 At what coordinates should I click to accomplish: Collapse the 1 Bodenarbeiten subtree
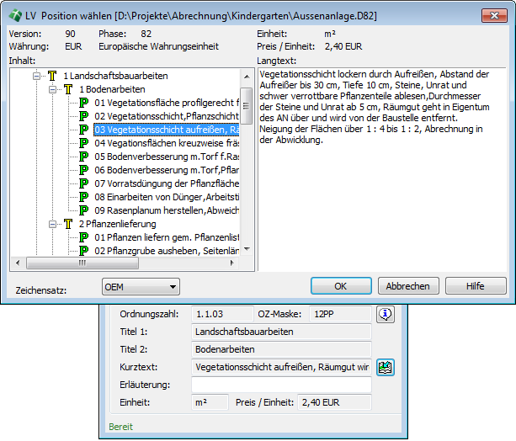click(52, 89)
